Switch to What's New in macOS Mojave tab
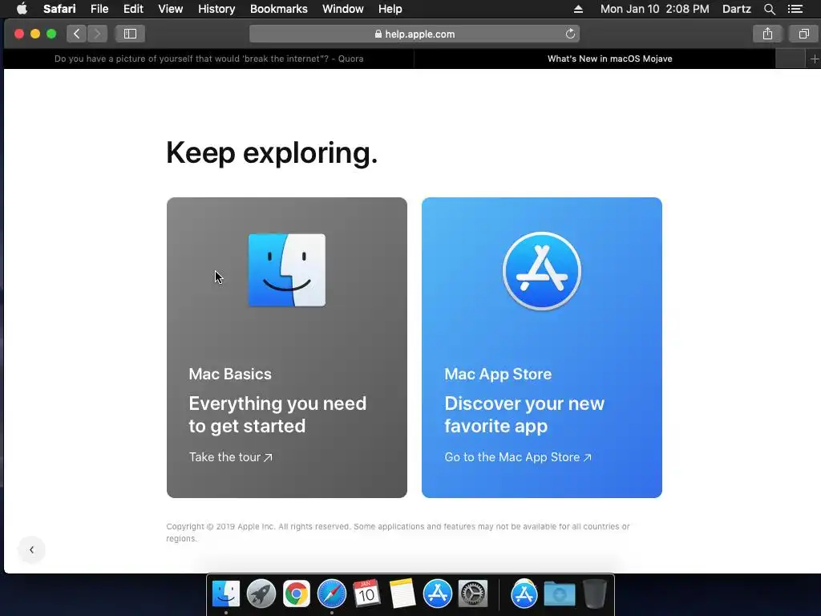The width and height of the screenshot is (821, 616). [x=609, y=59]
